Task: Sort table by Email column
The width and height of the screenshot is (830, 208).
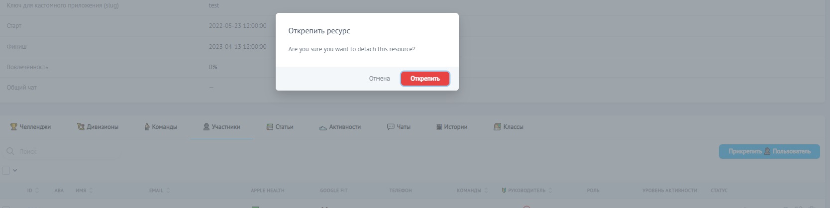Action: pos(159,191)
